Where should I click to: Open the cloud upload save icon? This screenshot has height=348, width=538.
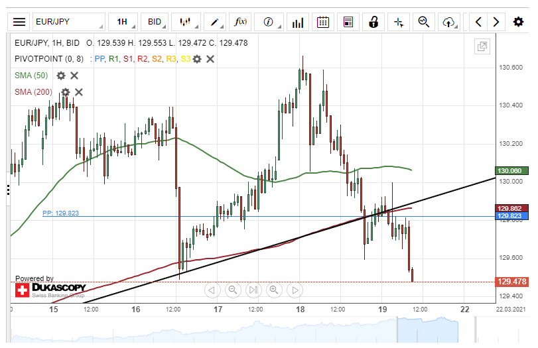click(x=449, y=22)
